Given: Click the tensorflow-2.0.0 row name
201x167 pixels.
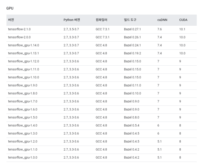Looking at the screenshot, I should tap(21, 37).
